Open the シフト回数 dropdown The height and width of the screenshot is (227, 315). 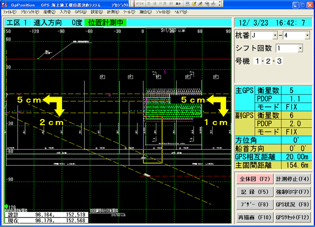click(300, 48)
